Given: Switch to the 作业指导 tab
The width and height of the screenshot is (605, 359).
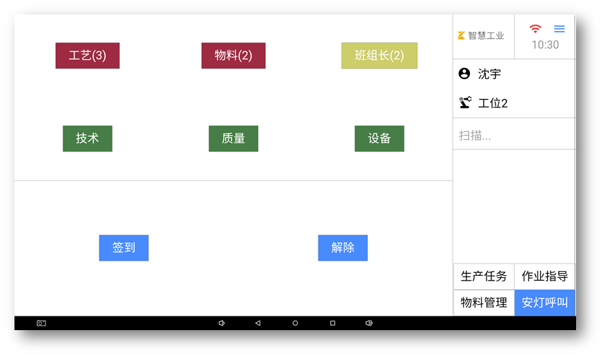Looking at the screenshot, I should tap(544, 276).
